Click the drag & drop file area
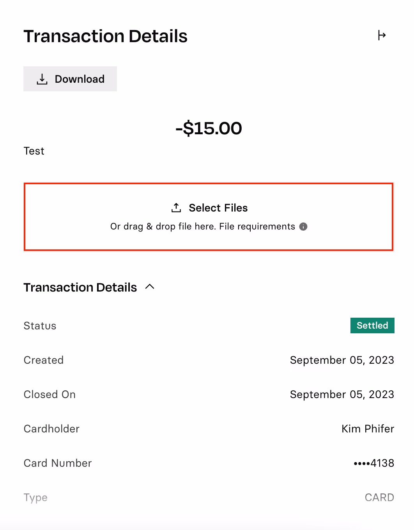 coord(209,217)
